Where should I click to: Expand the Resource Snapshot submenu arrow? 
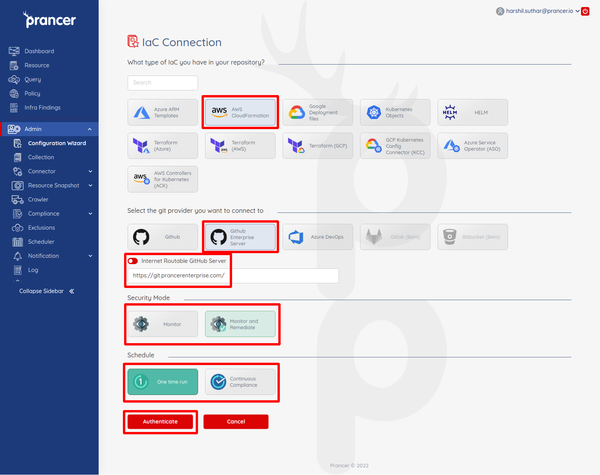pyautogui.click(x=90, y=185)
